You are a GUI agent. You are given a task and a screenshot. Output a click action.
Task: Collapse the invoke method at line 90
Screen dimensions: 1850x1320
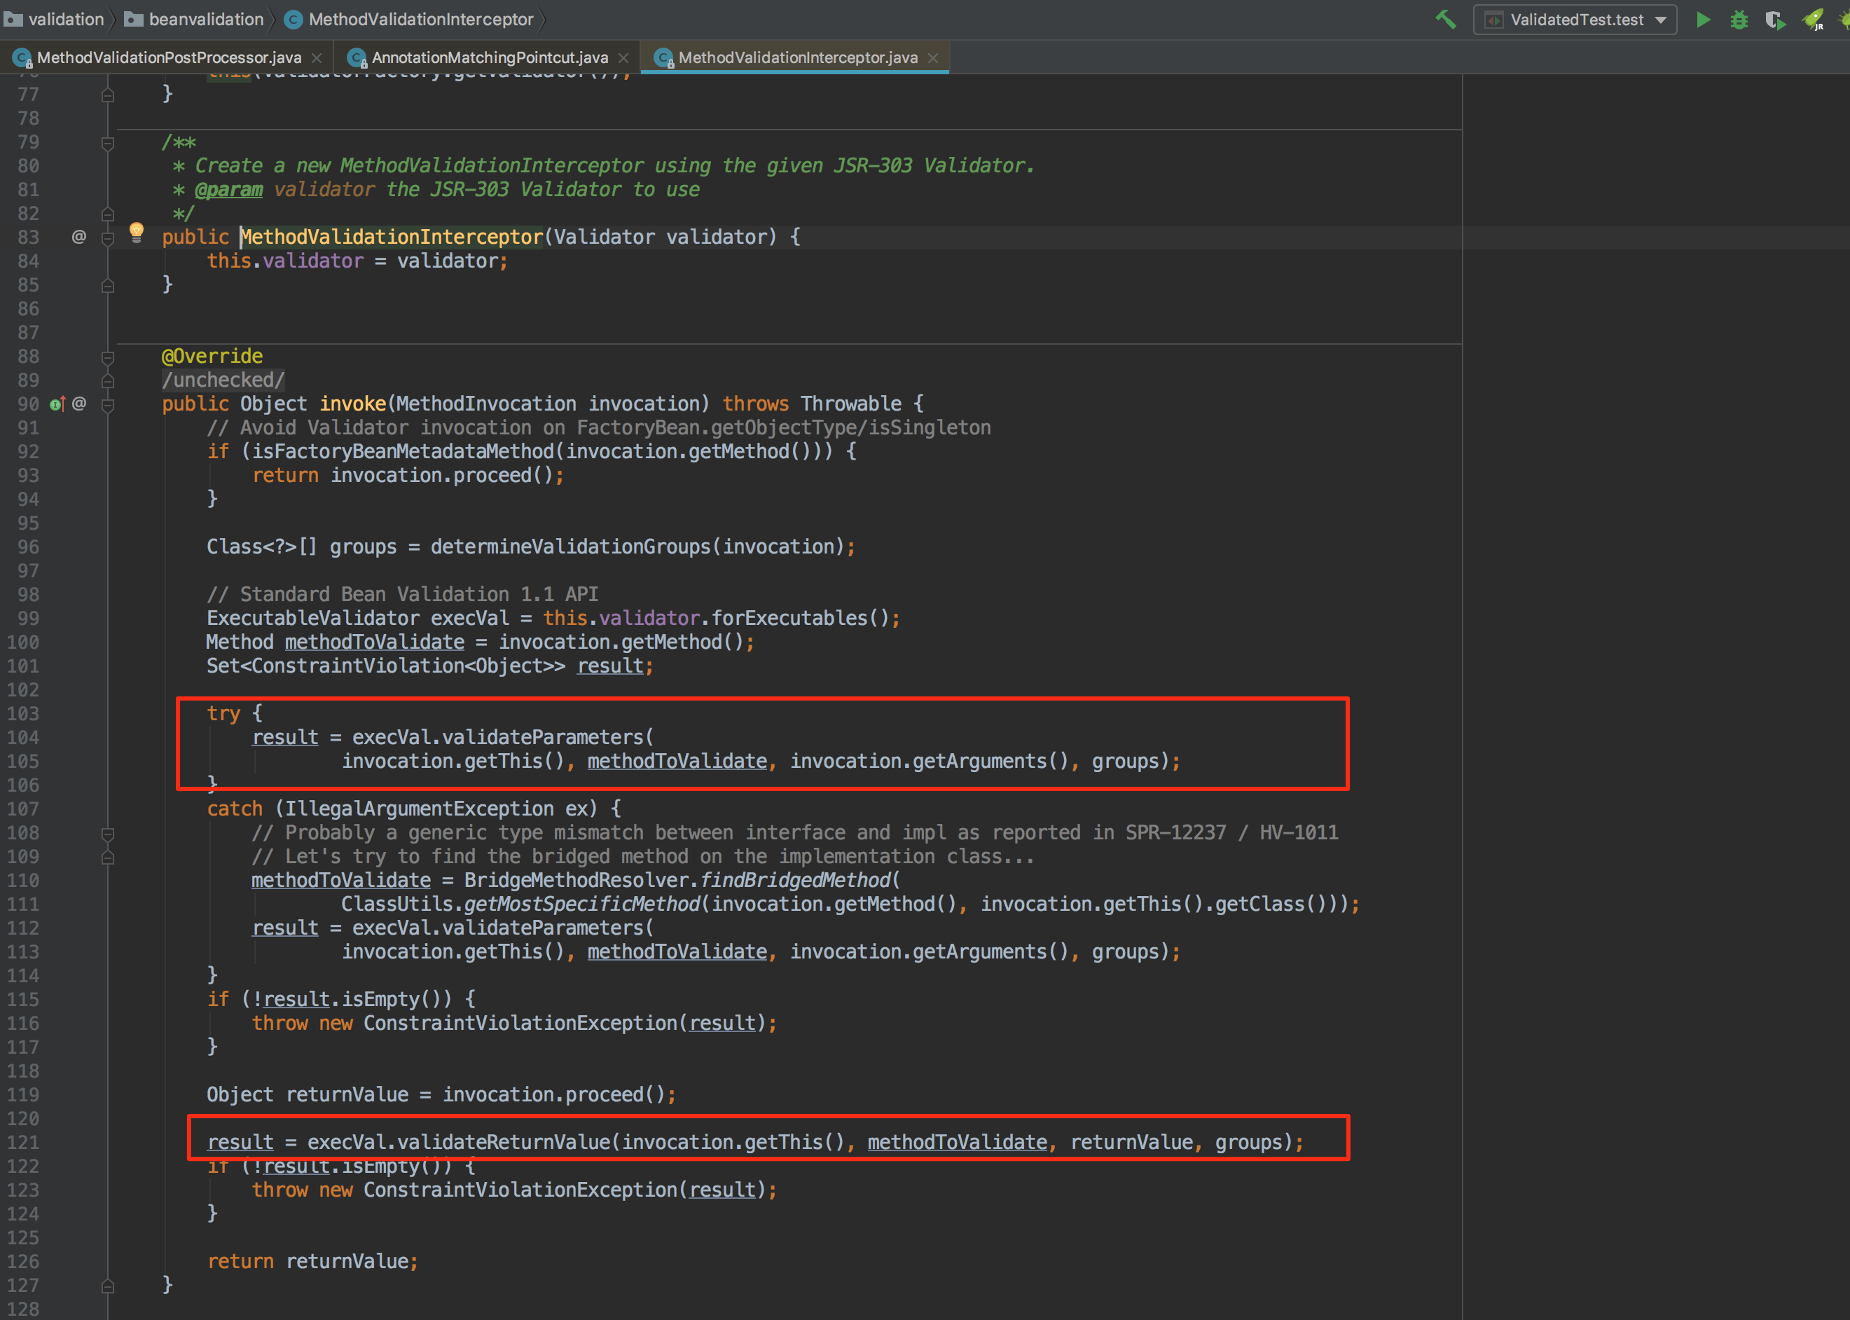tap(108, 404)
